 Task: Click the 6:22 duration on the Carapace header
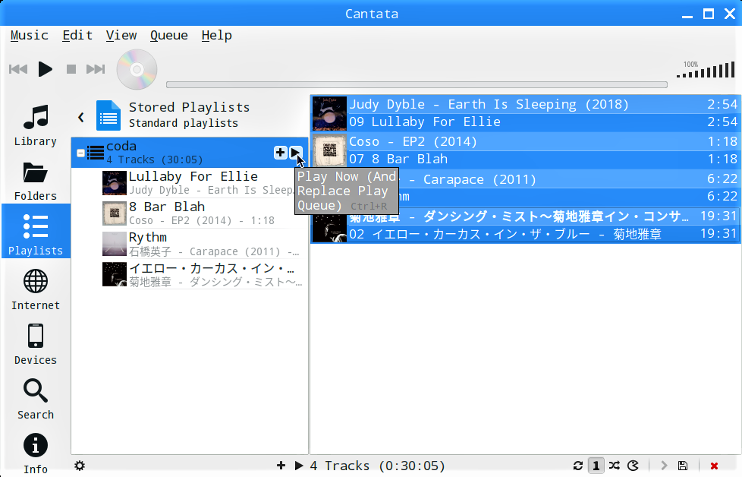pyautogui.click(x=722, y=179)
